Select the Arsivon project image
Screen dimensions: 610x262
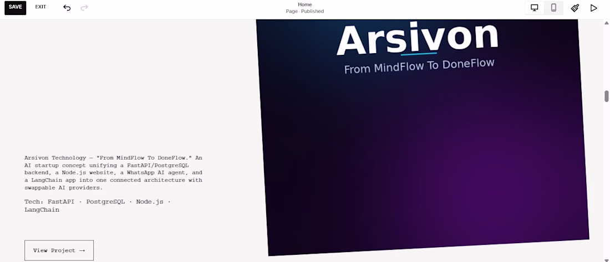pos(423,137)
